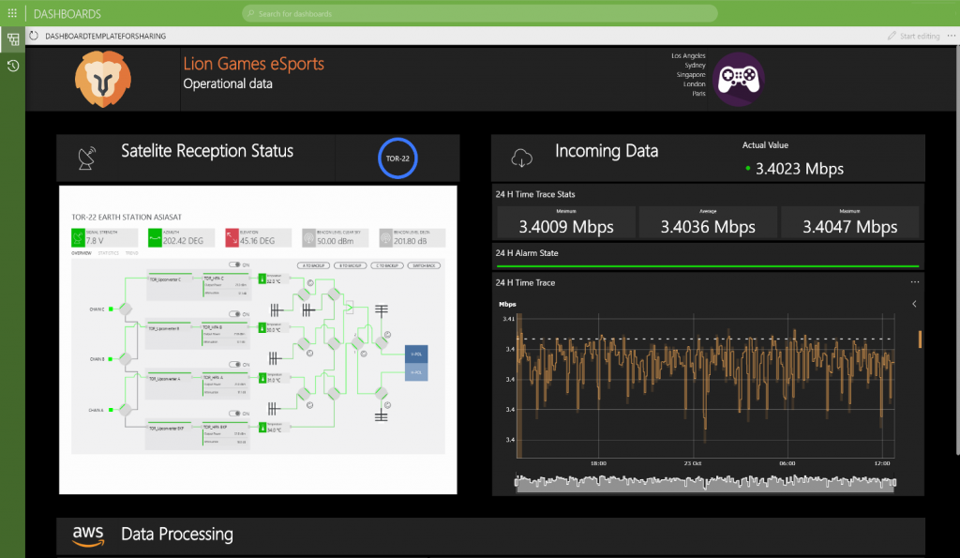Switch to the STATISTICS tab
This screenshot has width=960, height=558.
click(x=109, y=253)
